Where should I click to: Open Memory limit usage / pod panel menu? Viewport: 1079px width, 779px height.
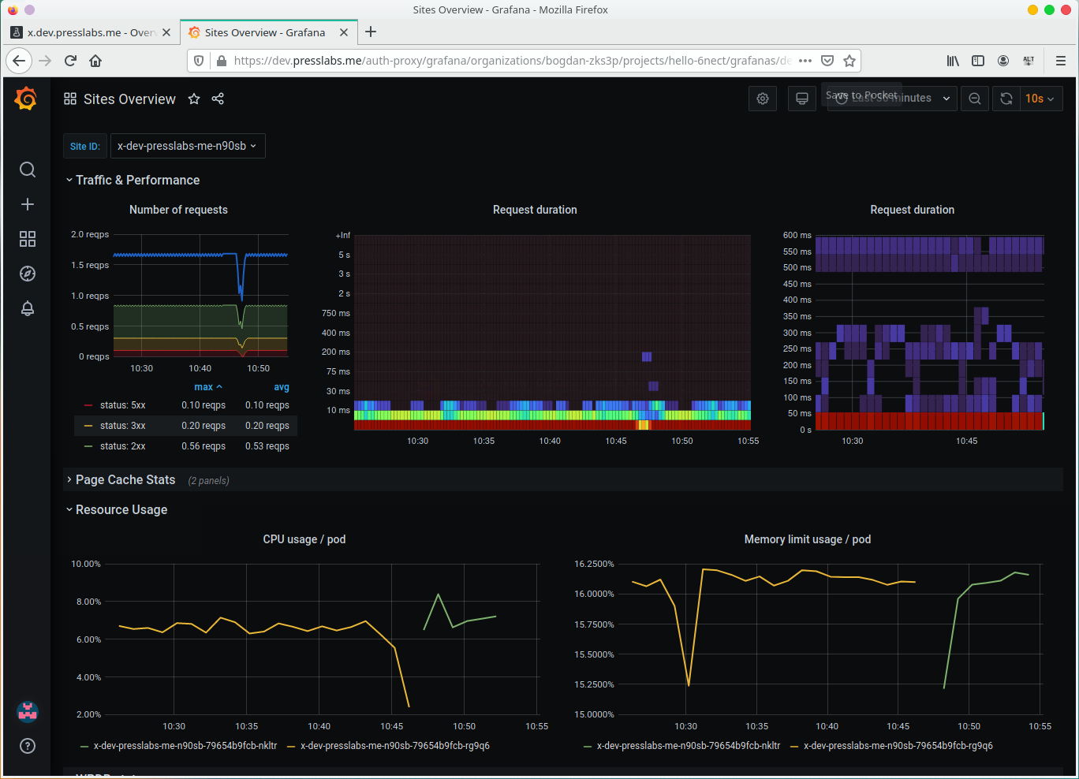pos(808,539)
